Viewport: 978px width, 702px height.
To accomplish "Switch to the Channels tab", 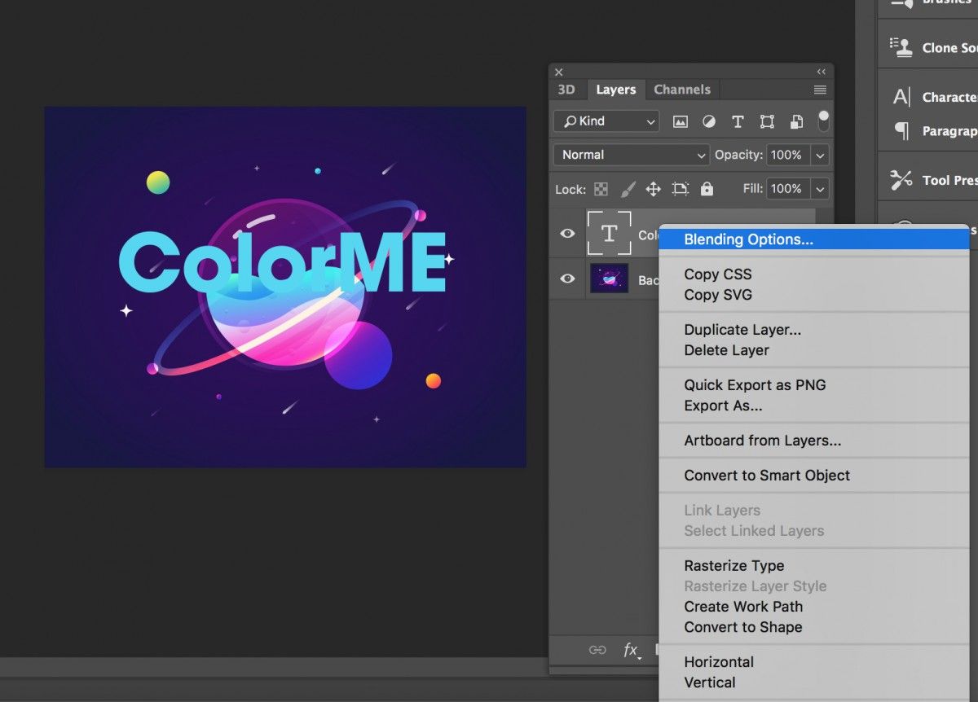I will [682, 90].
